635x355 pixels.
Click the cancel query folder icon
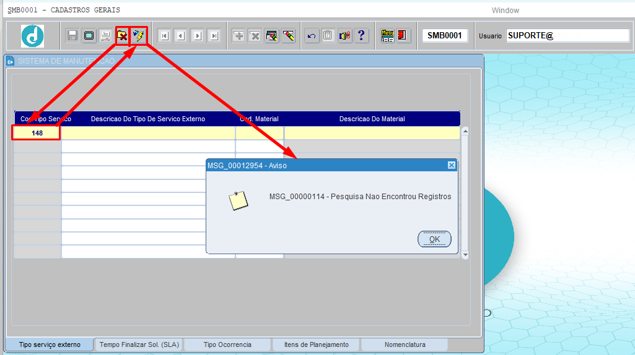coord(122,36)
